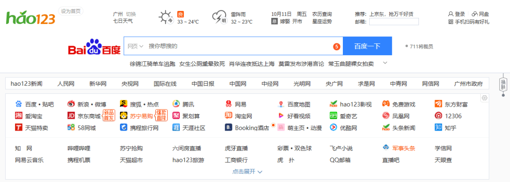Screen dimensions: 510x182
Task: Switch city using 切换 link
Action: pyautogui.click(x=131, y=14)
